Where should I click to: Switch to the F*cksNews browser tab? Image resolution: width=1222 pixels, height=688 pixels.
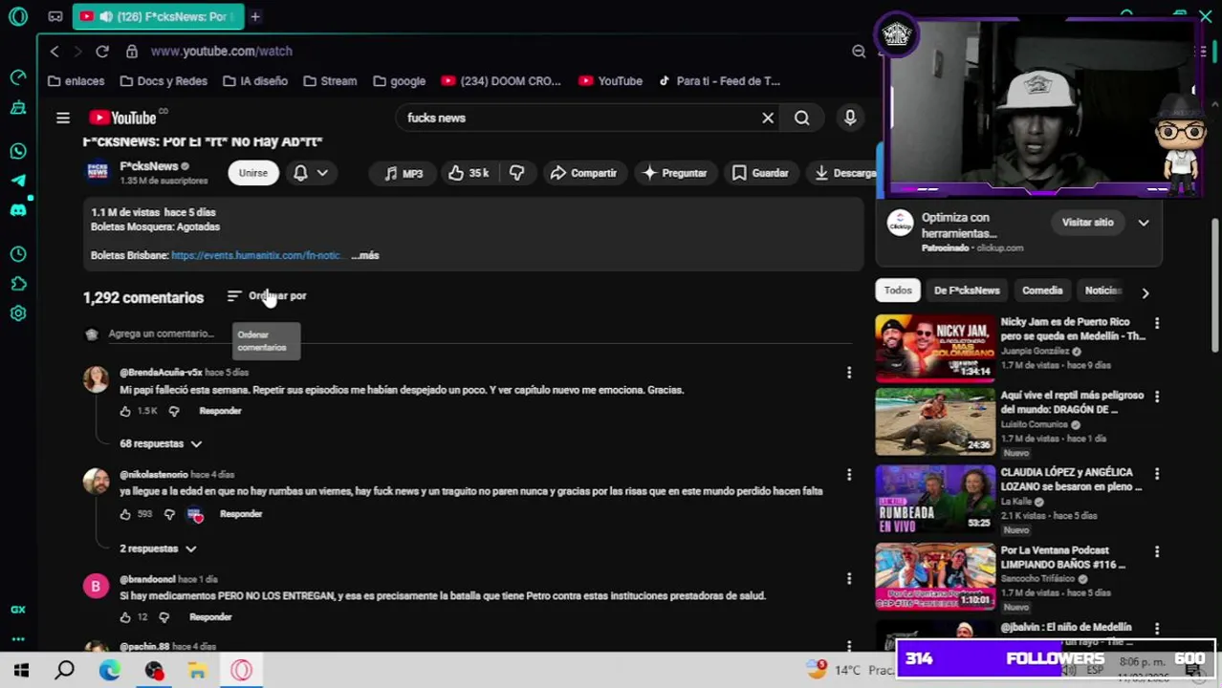tap(158, 16)
